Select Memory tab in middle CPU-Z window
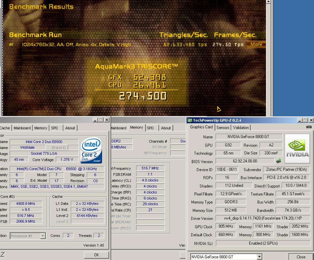This screenshot has width=314, height=260. coord(136,127)
